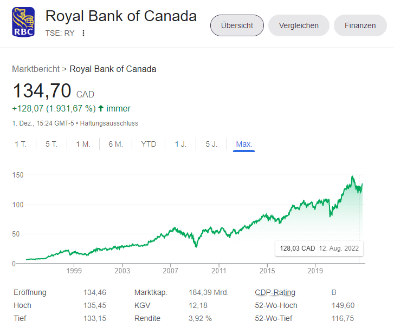Display the 5 J. chart range
This screenshot has width=394, height=328.
[x=211, y=144]
